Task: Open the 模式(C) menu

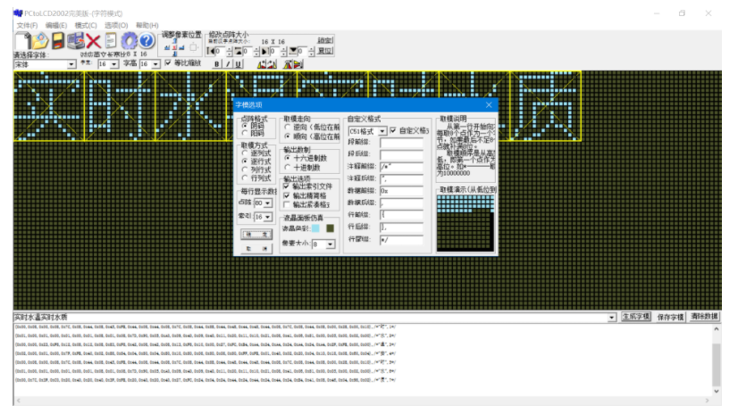Action: pyautogui.click(x=86, y=25)
